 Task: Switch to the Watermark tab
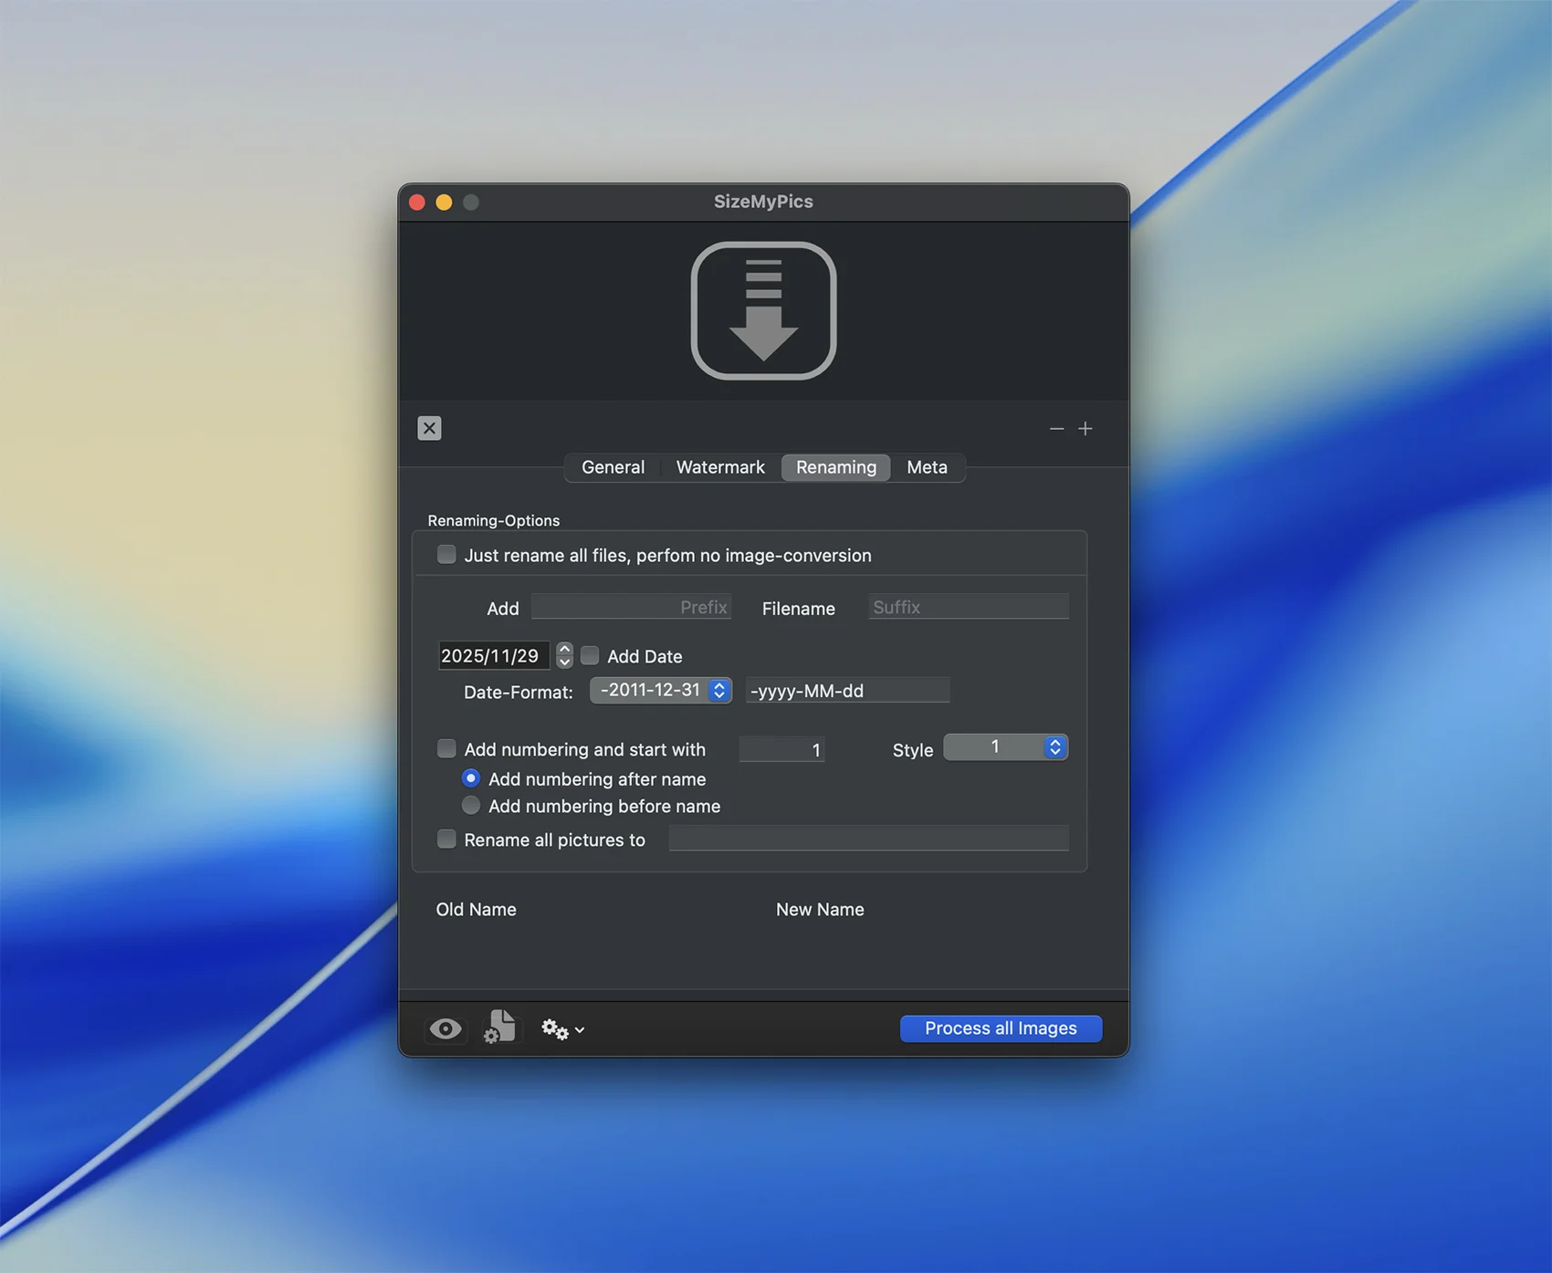720,467
